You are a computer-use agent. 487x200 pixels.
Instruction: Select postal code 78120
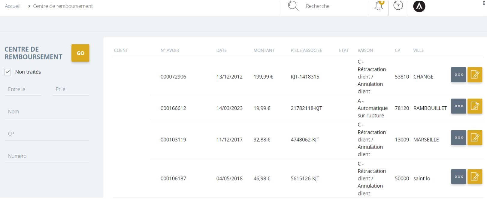pyautogui.click(x=402, y=108)
